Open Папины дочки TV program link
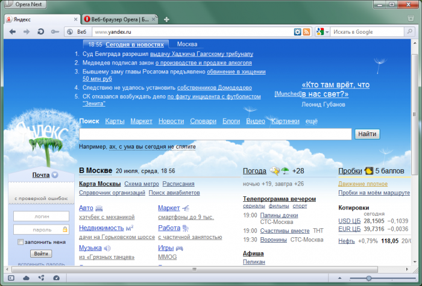Image resolution: width=422 pixels, height=286 pixels. (x=279, y=216)
